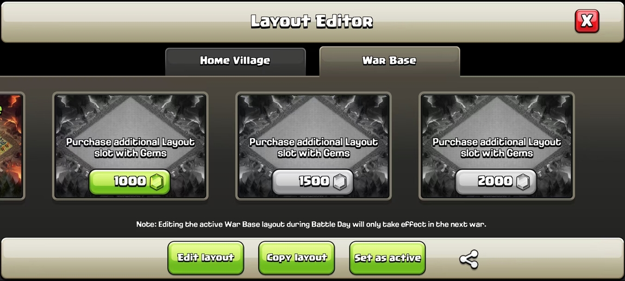The height and width of the screenshot is (281, 625).
Task: Switch to the Home Village tab
Action: 235,61
